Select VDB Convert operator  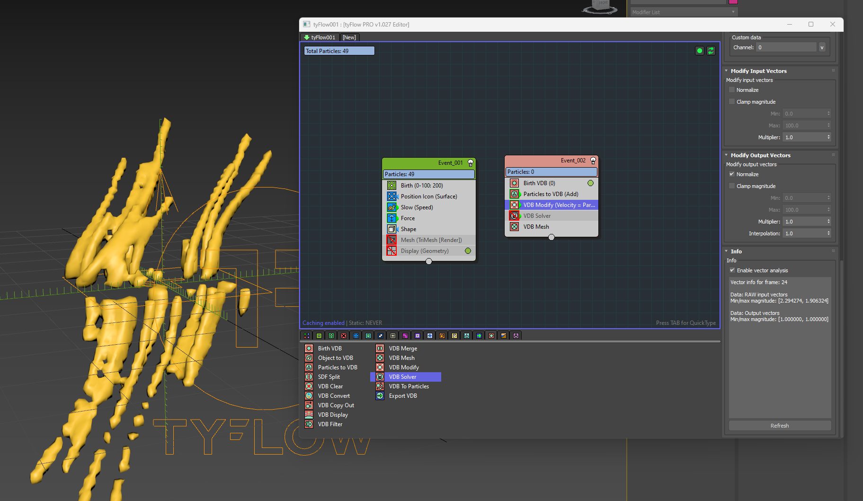[334, 396]
